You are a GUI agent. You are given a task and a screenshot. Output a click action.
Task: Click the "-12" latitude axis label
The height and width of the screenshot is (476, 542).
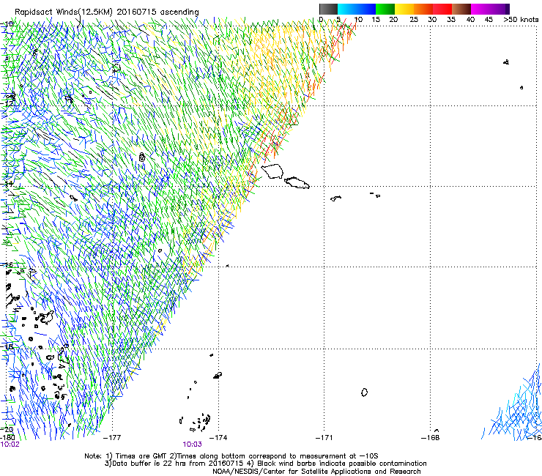pyautogui.click(x=7, y=103)
